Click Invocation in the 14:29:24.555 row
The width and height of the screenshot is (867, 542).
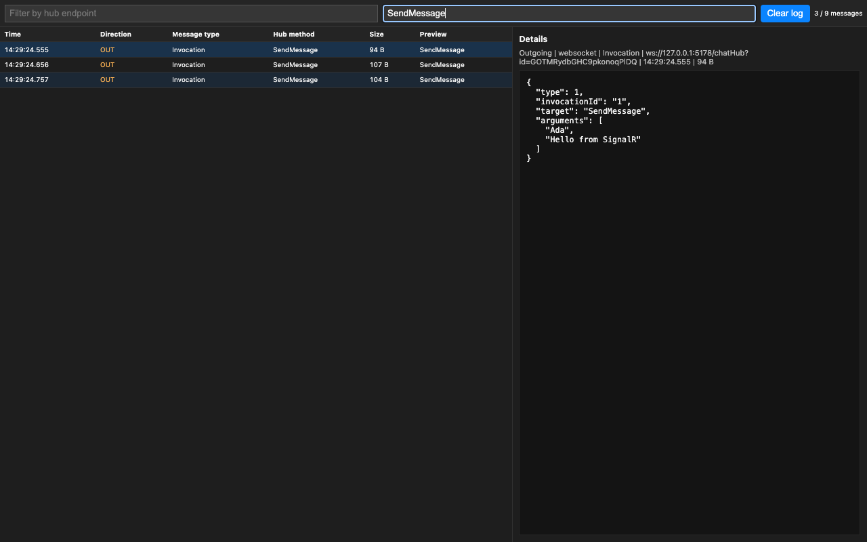pos(188,50)
